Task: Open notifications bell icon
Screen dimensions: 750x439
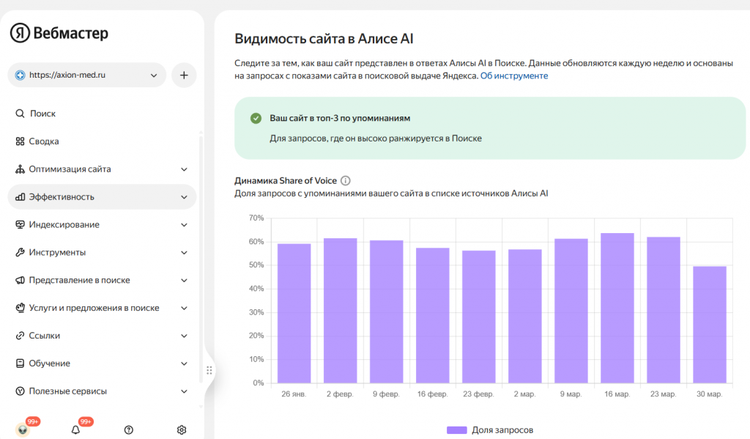Action: (75, 430)
